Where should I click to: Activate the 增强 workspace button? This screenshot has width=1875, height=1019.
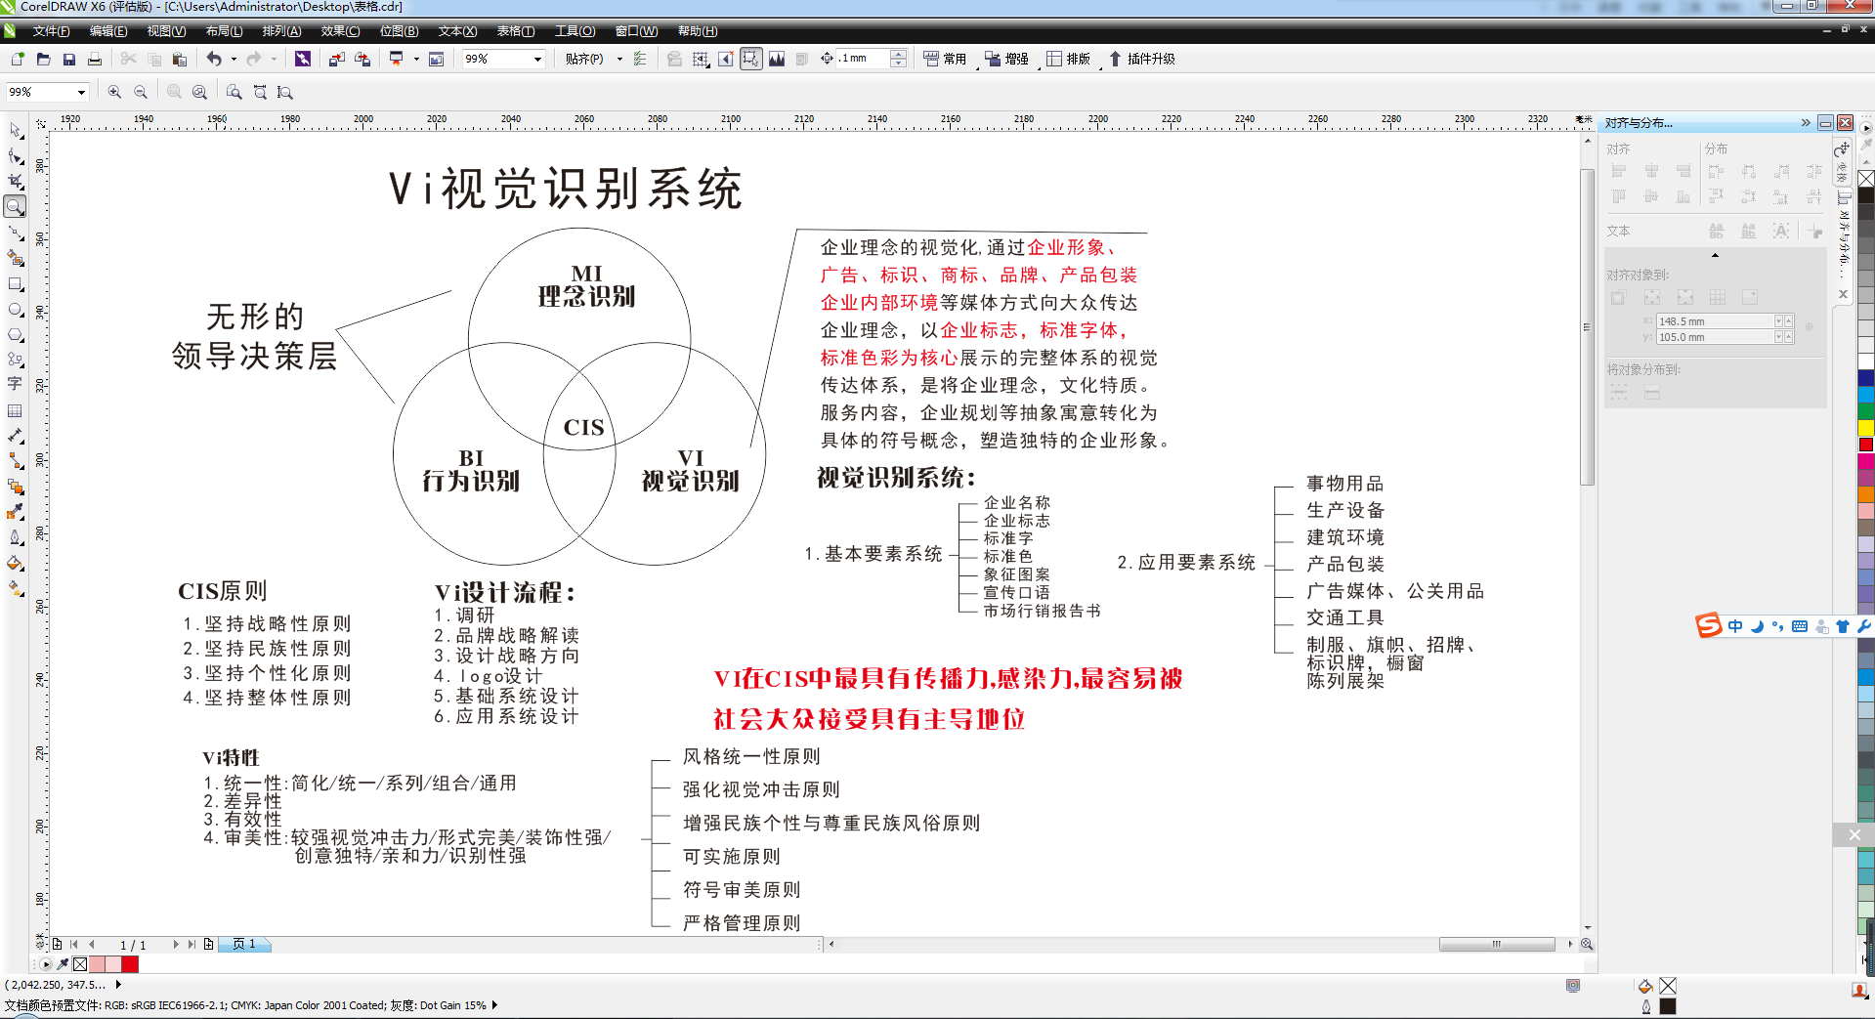pyautogui.click(x=1006, y=59)
